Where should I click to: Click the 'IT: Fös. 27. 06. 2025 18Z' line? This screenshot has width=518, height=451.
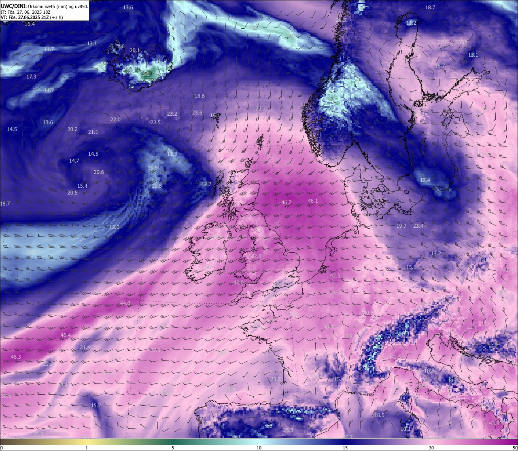(25, 12)
